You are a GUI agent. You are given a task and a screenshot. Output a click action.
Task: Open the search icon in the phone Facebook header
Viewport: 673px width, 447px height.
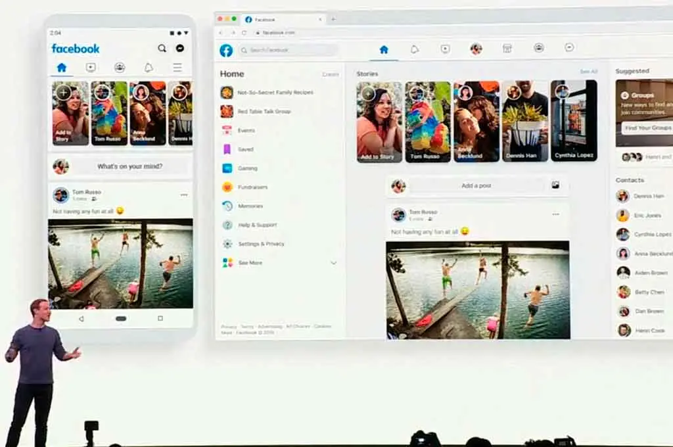(162, 48)
